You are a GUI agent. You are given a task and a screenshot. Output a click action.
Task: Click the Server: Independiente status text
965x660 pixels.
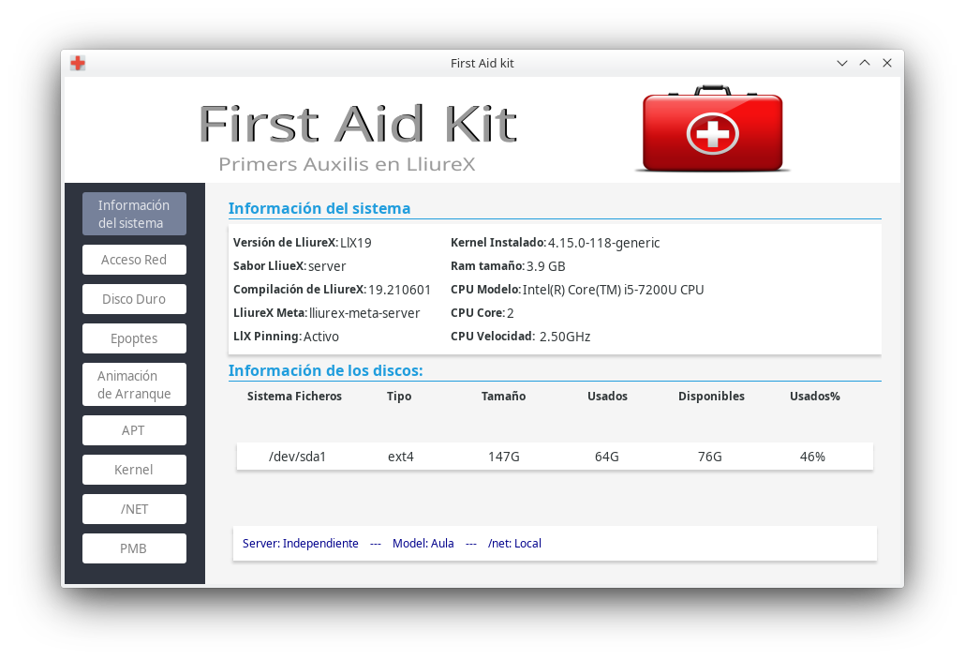point(300,544)
